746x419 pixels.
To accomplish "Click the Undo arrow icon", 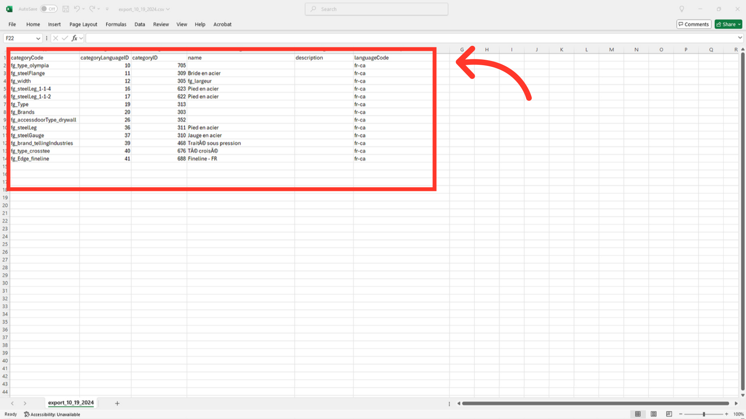I will (77, 9).
